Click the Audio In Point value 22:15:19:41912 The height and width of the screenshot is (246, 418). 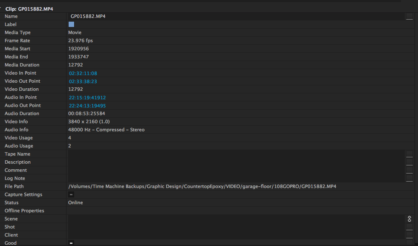tap(87, 98)
